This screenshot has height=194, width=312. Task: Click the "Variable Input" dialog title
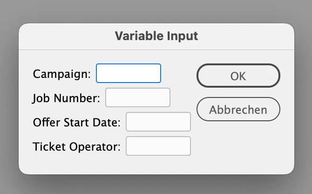[156, 36]
